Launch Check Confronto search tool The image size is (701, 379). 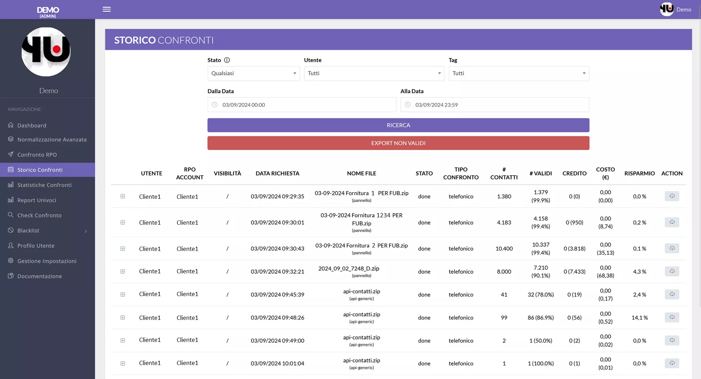[39, 215]
